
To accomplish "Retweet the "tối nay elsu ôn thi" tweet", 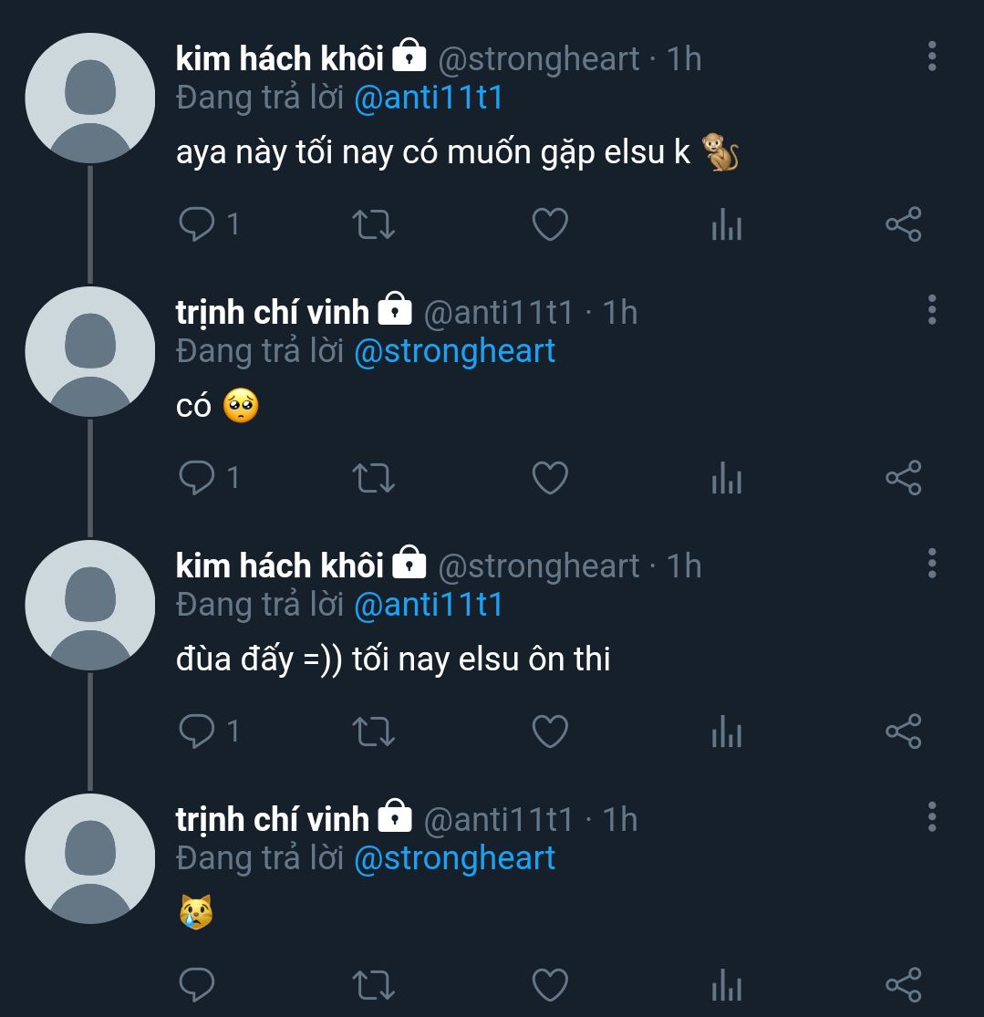I will (x=373, y=732).
